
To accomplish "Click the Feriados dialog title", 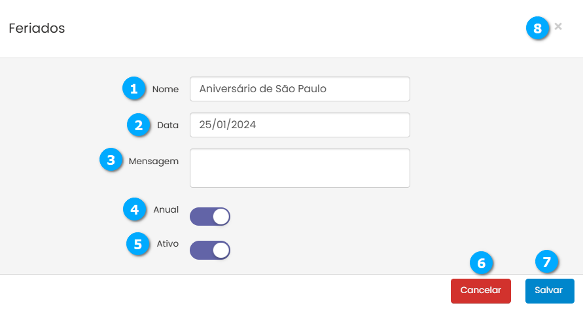I will point(37,29).
